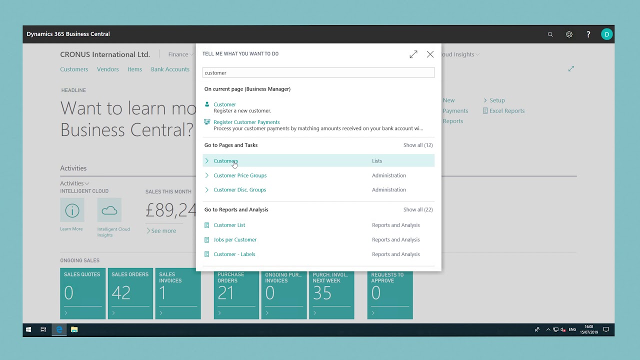640x360 pixels.
Task: Open the Finance dropdown menu
Action: [181, 54]
